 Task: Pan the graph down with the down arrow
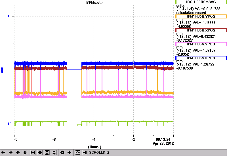(25, 153)
